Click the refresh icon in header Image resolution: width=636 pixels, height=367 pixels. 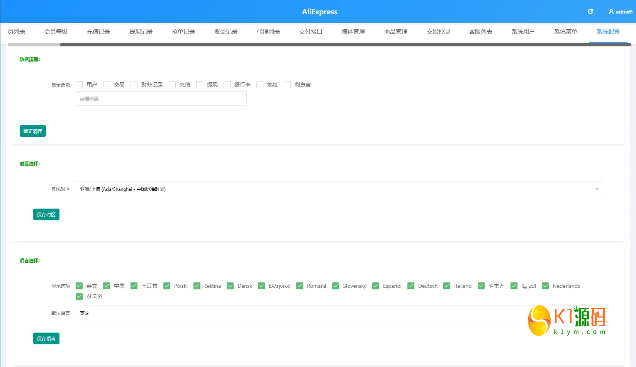click(590, 12)
